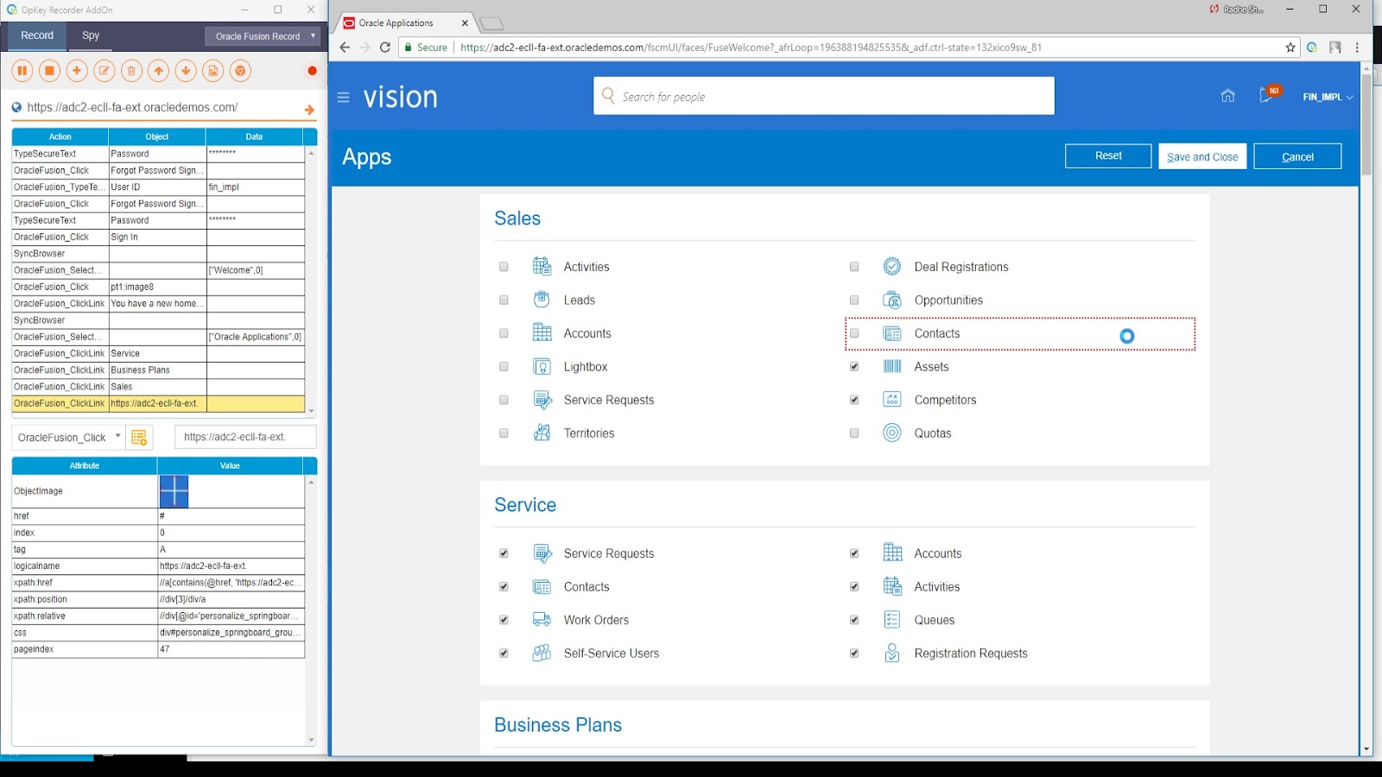The height and width of the screenshot is (777, 1382).
Task: Click the Cancel button
Action: pyautogui.click(x=1297, y=156)
